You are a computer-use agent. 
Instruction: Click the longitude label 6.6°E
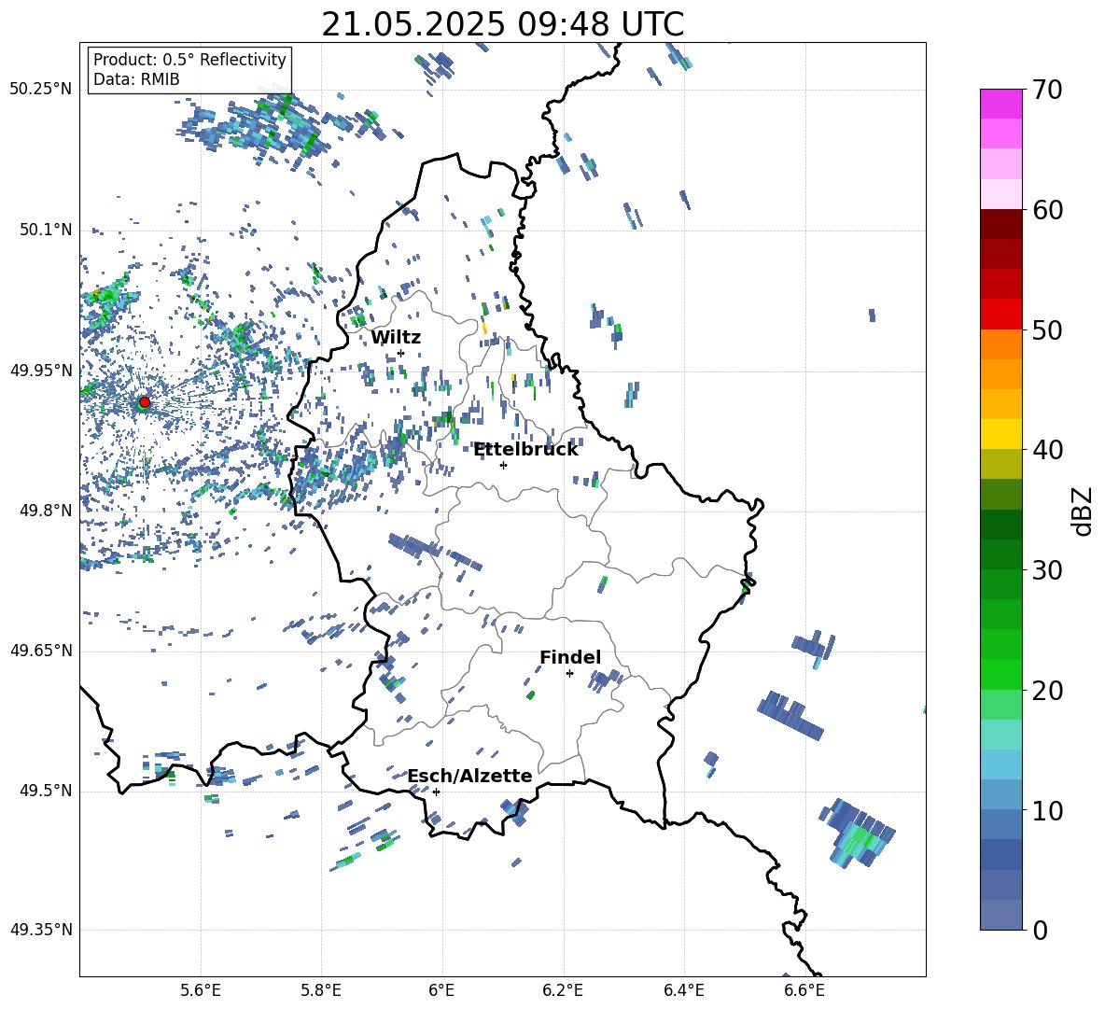point(804,990)
